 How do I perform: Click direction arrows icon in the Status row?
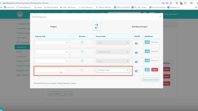tap(82, 61)
